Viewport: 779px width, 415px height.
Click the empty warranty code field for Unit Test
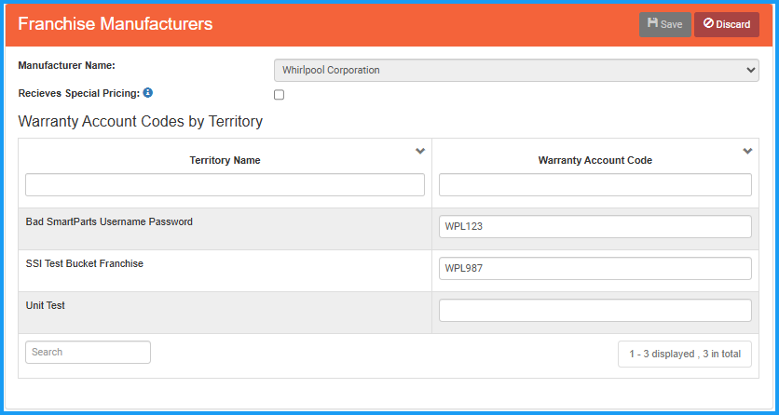[594, 311]
